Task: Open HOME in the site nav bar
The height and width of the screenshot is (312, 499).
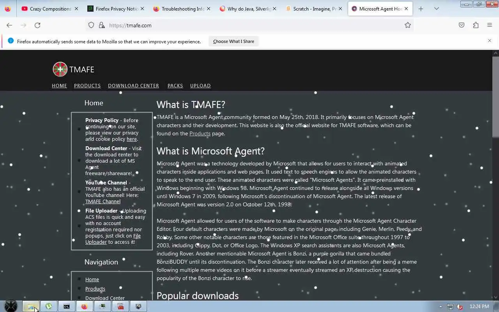Action: coord(59,86)
